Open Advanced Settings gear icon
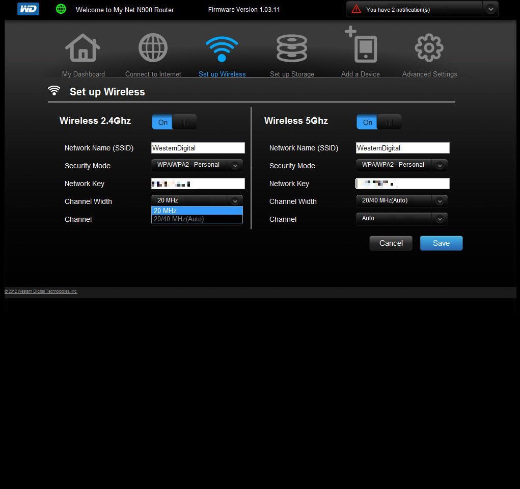The width and height of the screenshot is (520, 489). click(429, 48)
